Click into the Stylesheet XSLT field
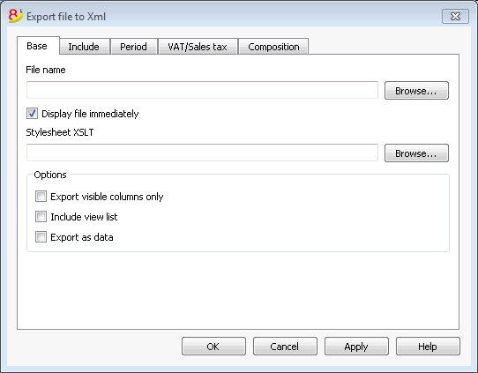The image size is (478, 373). (x=203, y=153)
